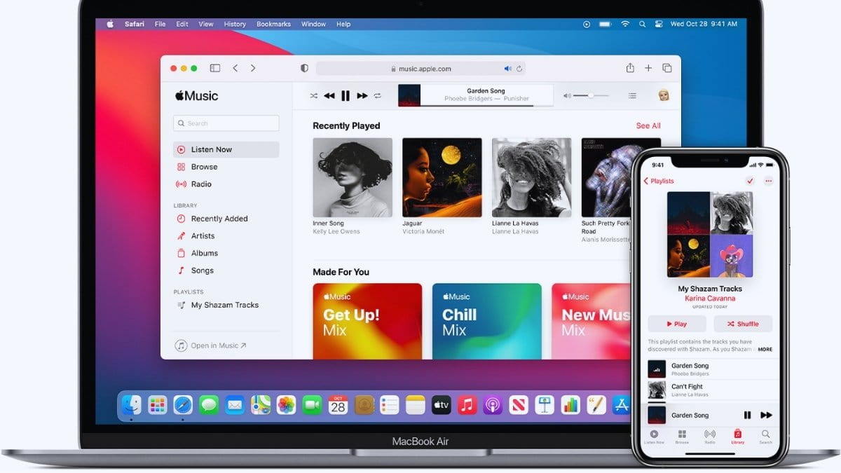Skip to the next track in web player
The width and height of the screenshot is (841, 473).
coord(362,95)
